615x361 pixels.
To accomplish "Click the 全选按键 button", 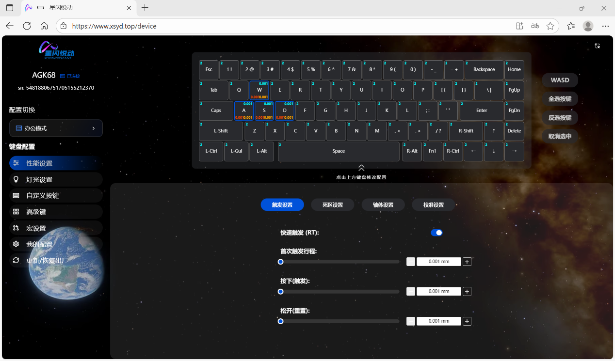I will click(560, 99).
